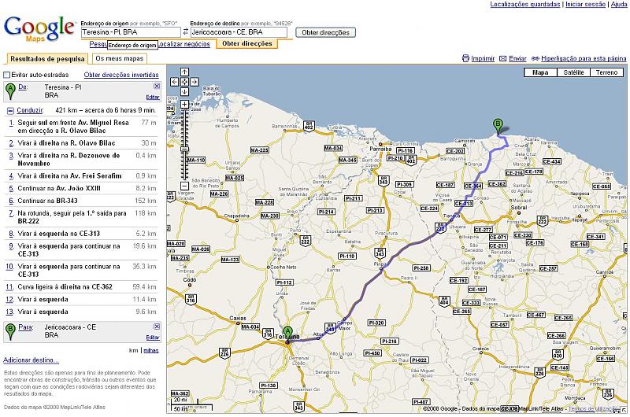Click the swap origin and destination arrows
This screenshot has width=630, height=417.
[x=186, y=31]
